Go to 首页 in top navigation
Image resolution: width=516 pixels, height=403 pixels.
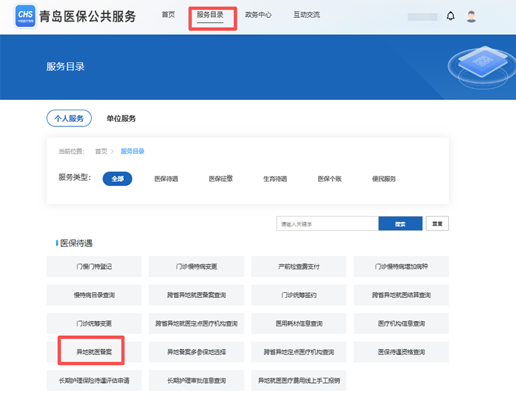click(x=168, y=15)
